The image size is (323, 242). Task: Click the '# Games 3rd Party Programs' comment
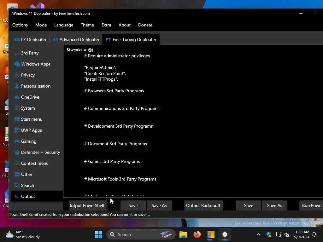point(112,162)
